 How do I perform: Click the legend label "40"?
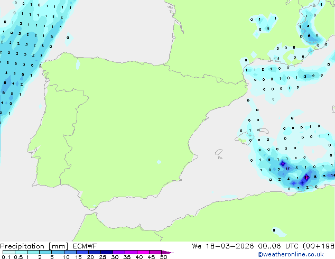(x=139, y=257)
